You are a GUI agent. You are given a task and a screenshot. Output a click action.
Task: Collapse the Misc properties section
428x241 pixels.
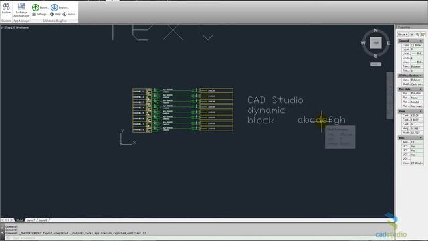pos(421,137)
